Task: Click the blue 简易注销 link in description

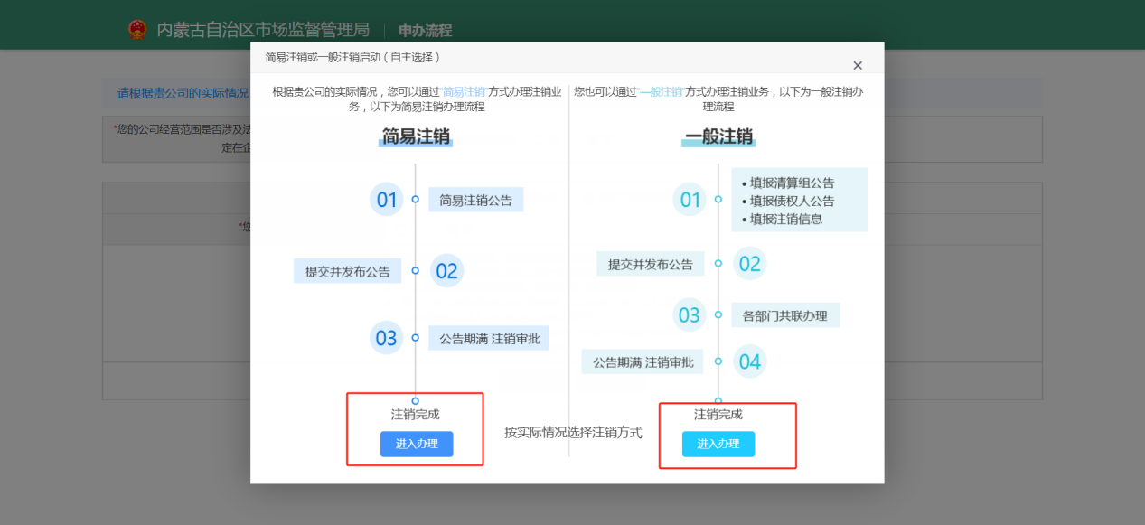Action: coord(464,92)
